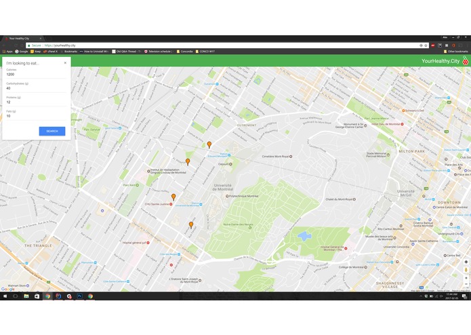The height and width of the screenshot is (335, 471).
Task: Edit the Carbohydrates field showing 40
Action: (x=36, y=88)
